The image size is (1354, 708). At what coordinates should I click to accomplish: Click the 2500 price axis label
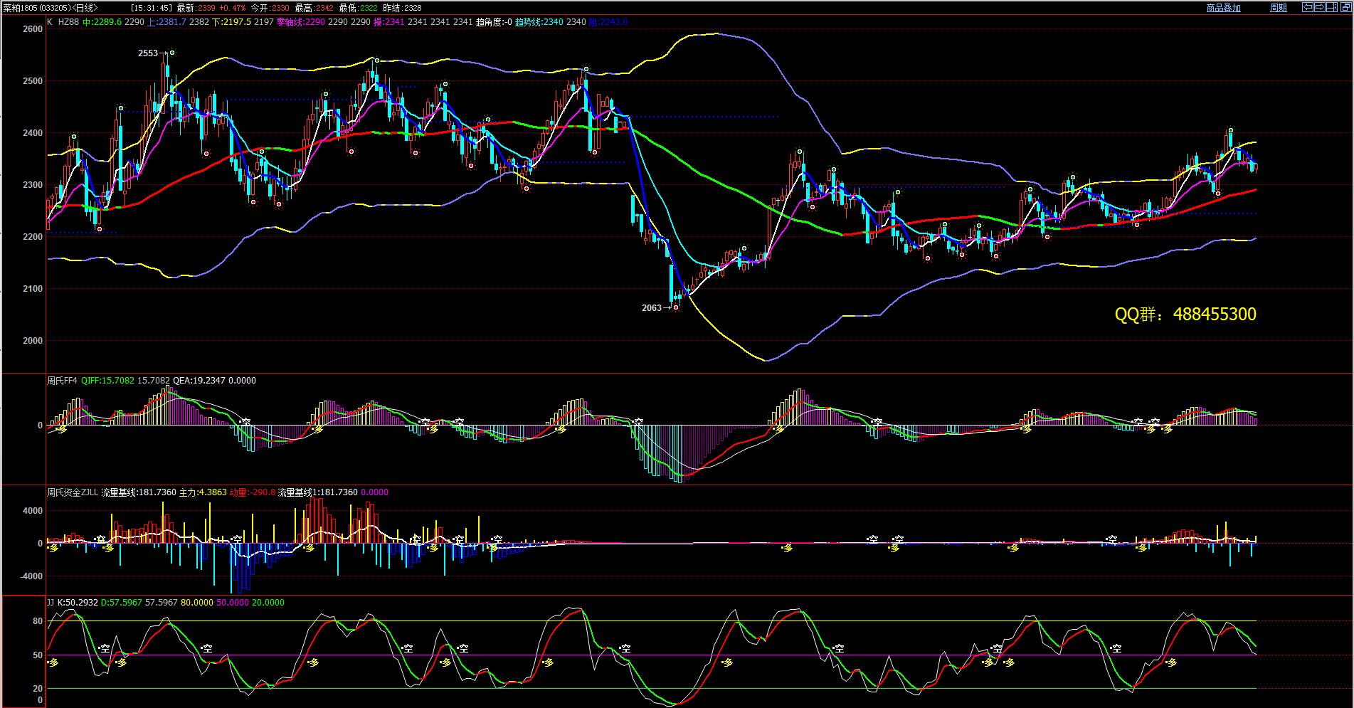(x=33, y=81)
